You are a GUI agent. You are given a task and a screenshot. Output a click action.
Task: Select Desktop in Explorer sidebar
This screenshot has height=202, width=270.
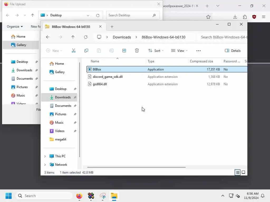click(x=59, y=89)
